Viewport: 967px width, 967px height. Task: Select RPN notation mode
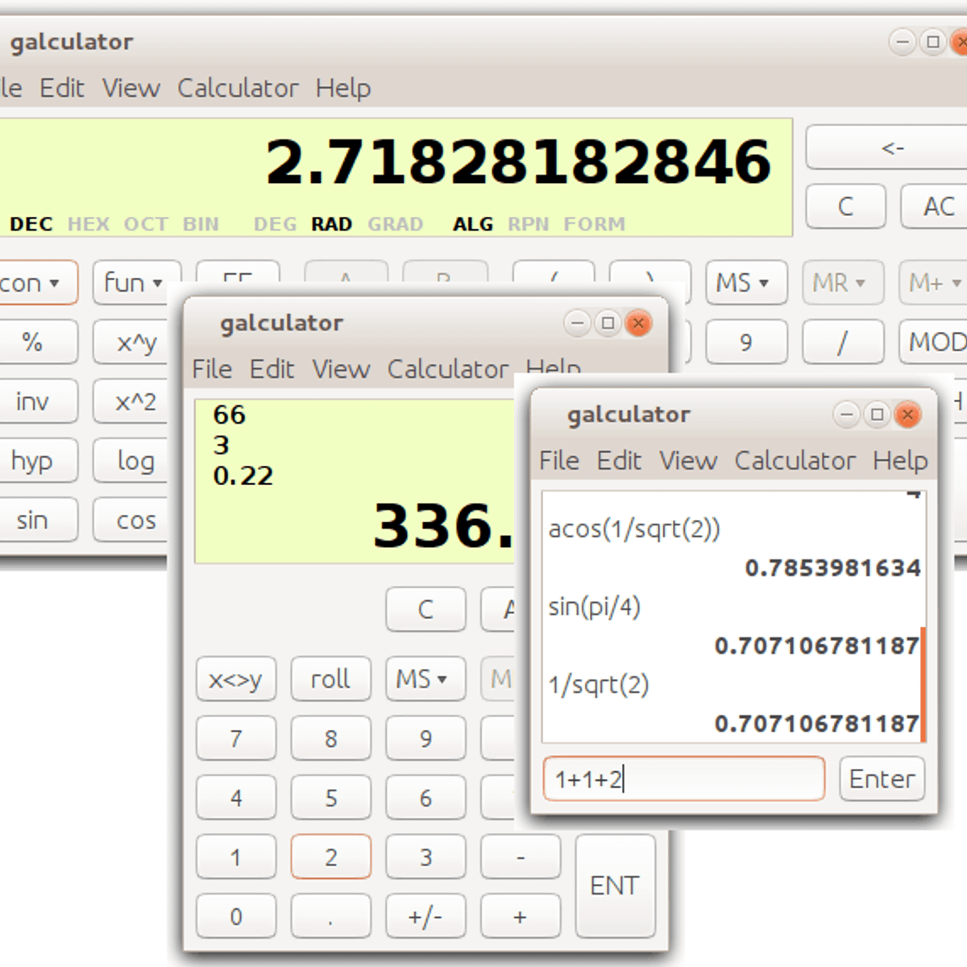(x=528, y=224)
